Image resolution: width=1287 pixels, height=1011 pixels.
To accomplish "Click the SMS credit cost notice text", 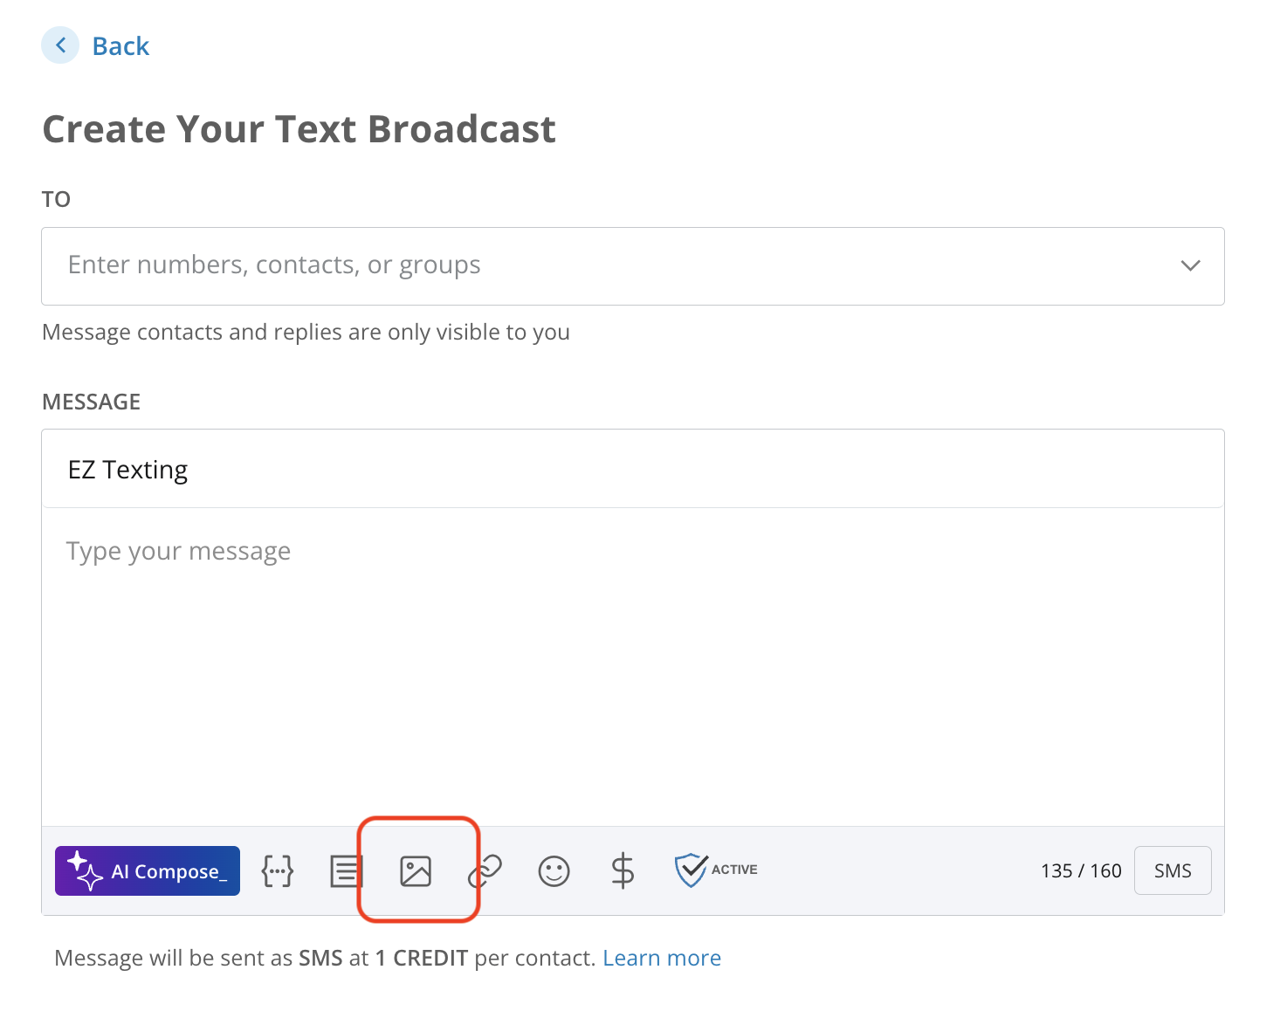I will [325, 958].
